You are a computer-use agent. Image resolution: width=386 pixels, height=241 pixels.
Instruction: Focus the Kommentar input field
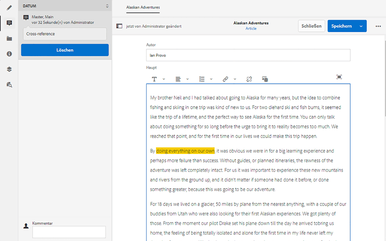(x=69, y=232)
